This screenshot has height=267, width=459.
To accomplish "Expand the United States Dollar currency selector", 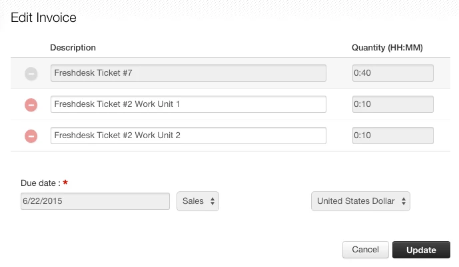I will (x=360, y=201).
